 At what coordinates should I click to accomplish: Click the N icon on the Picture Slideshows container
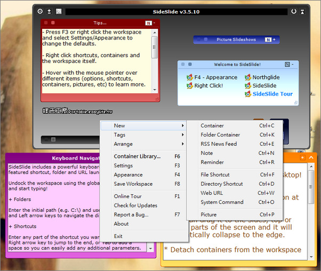268,39
